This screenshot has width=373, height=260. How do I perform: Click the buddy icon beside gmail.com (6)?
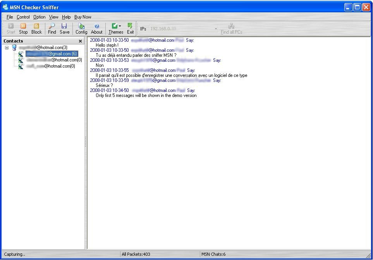pos(21,54)
